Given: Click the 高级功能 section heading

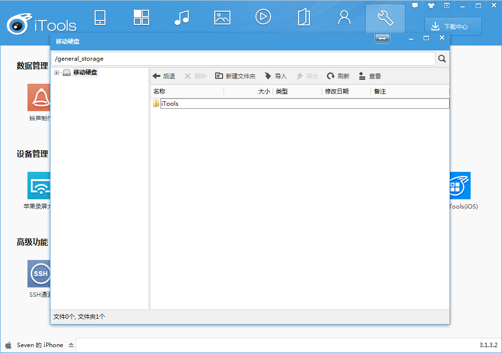Looking at the screenshot, I should pyautogui.click(x=32, y=242).
